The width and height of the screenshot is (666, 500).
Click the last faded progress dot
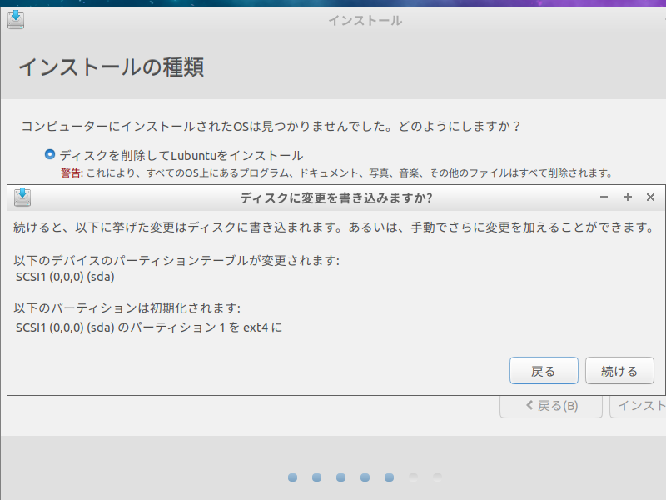tap(438, 477)
